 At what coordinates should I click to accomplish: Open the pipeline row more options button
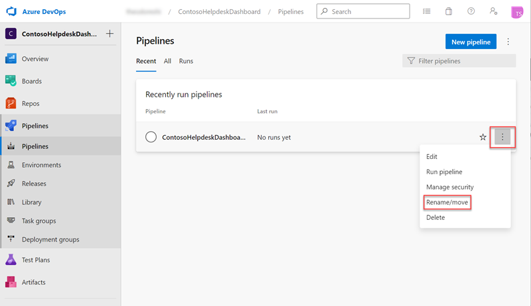click(502, 137)
